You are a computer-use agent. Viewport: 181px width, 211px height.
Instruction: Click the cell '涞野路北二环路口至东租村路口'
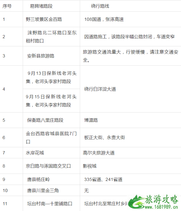[x=51, y=37]
